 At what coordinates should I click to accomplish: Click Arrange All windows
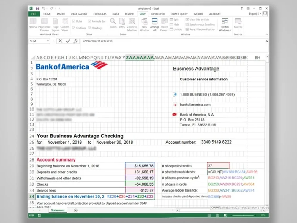(x=154, y=25)
